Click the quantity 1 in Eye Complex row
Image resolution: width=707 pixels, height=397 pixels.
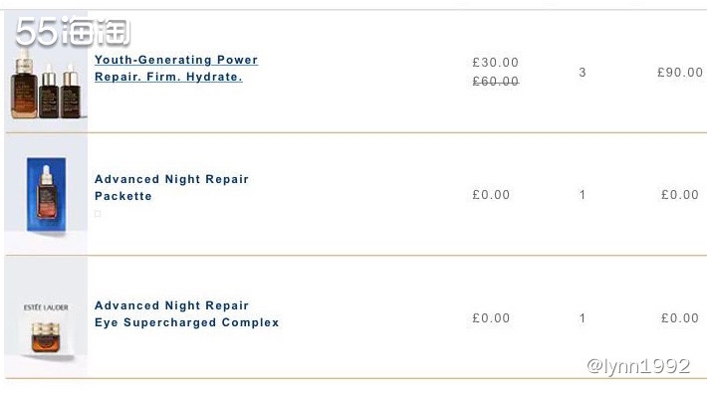583,318
